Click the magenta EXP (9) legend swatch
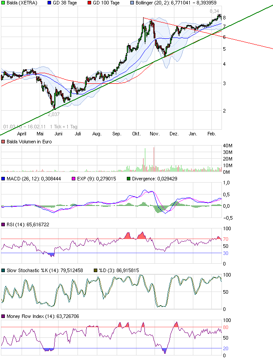273x359 pixels. [74, 179]
